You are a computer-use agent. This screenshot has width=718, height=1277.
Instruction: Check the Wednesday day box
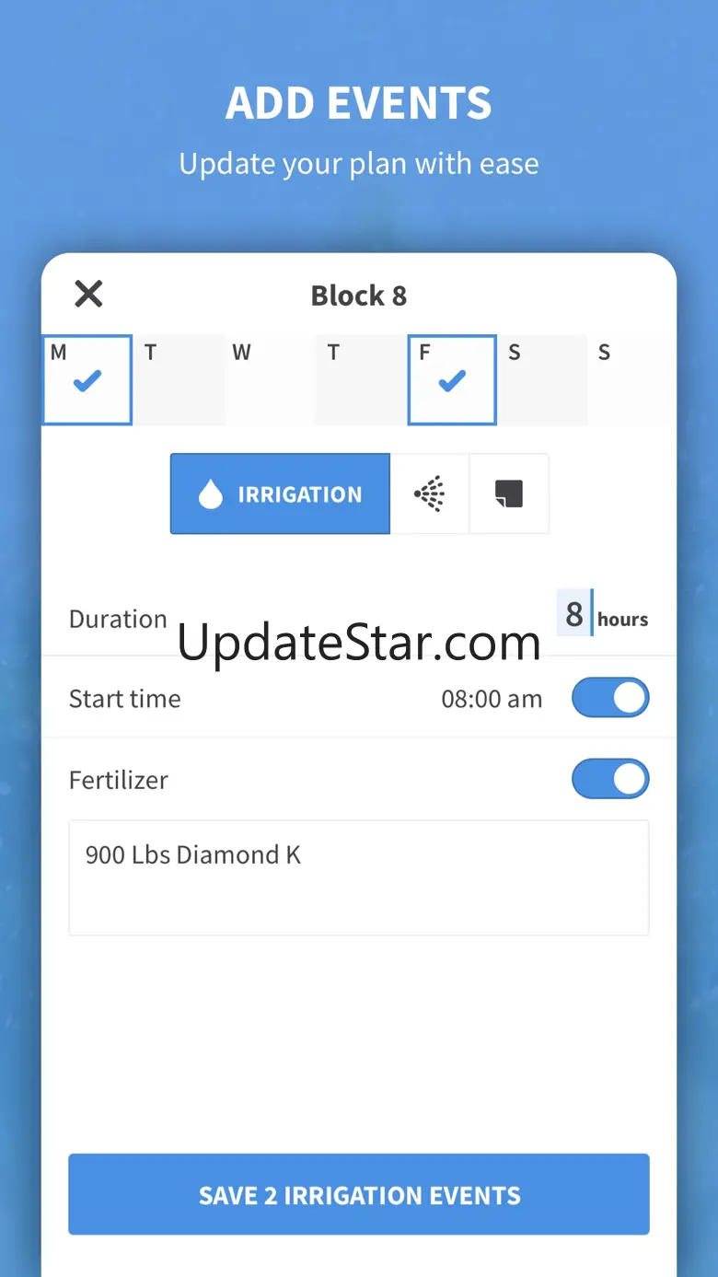click(270, 379)
